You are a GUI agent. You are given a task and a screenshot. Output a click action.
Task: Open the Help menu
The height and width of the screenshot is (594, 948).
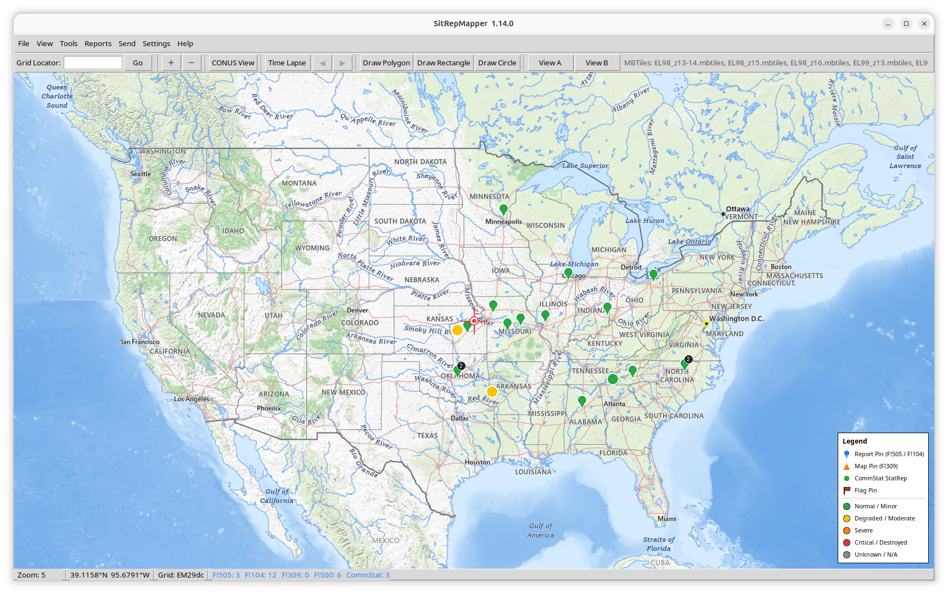pos(185,43)
